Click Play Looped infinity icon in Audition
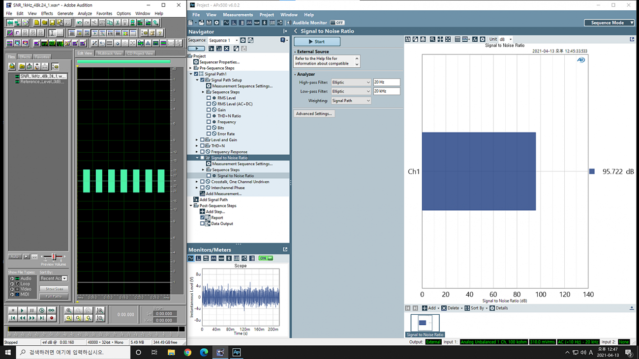639x359 pixels. pos(51,310)
